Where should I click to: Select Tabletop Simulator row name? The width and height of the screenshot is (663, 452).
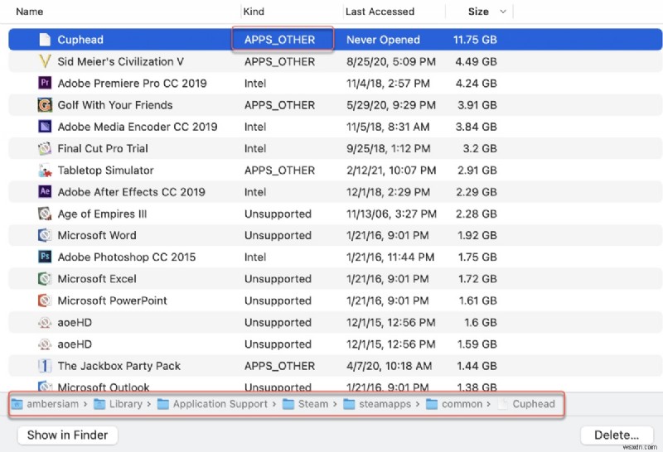106,171
